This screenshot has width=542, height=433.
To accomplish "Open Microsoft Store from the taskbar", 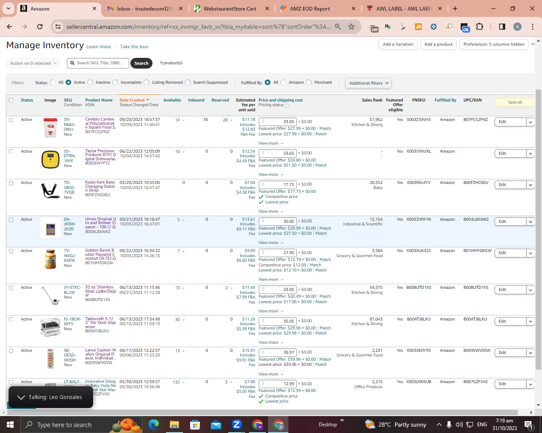I will click(x=195, y=425).
